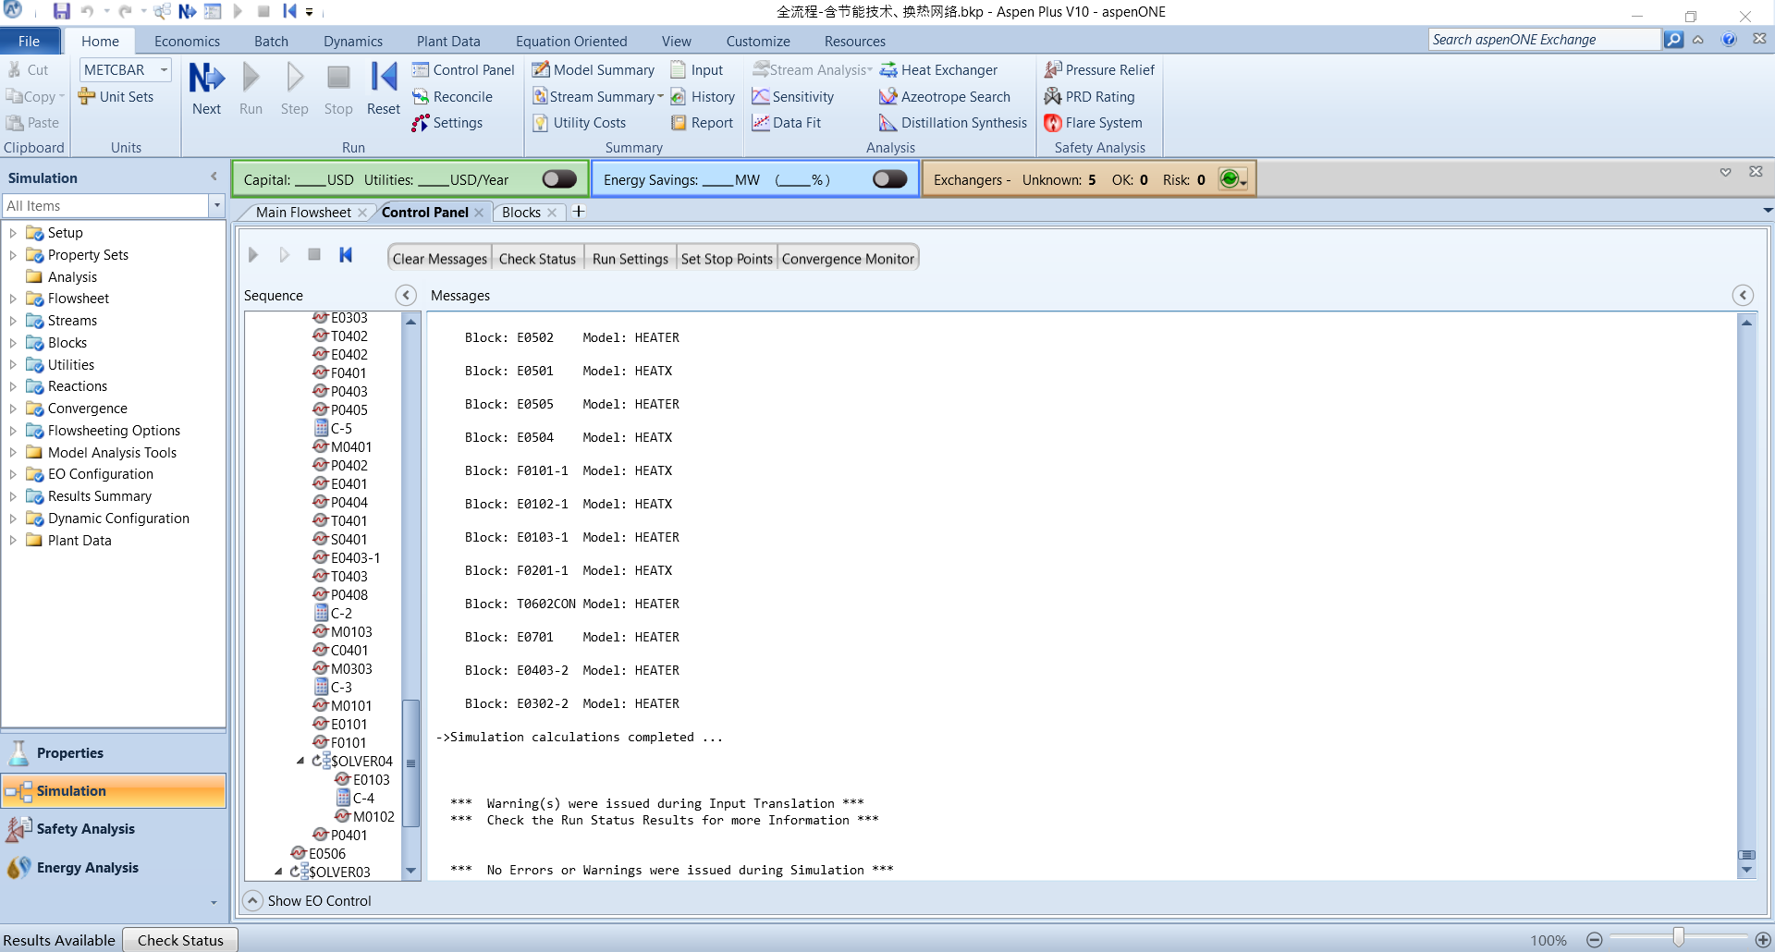Switch to Energy Analysis environment
Screen dimensions: 1775x952
click(x=114, y=868)
